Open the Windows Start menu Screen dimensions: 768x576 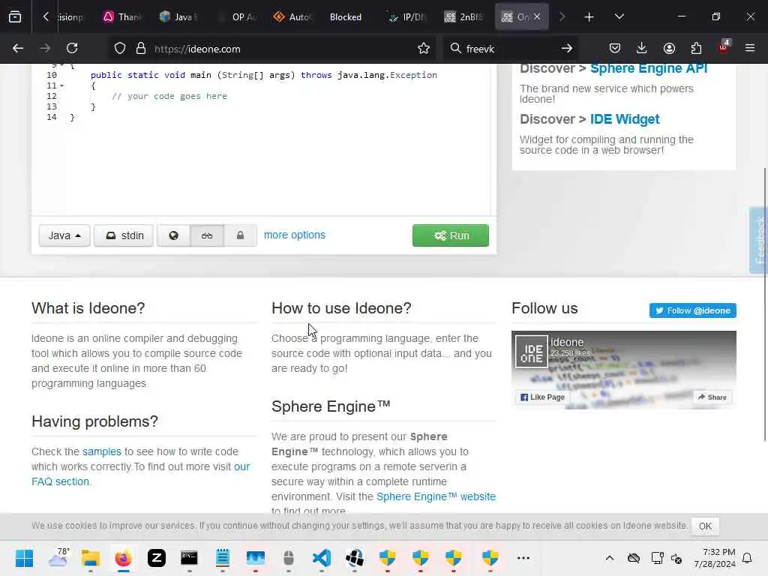(x=24, y=558)
